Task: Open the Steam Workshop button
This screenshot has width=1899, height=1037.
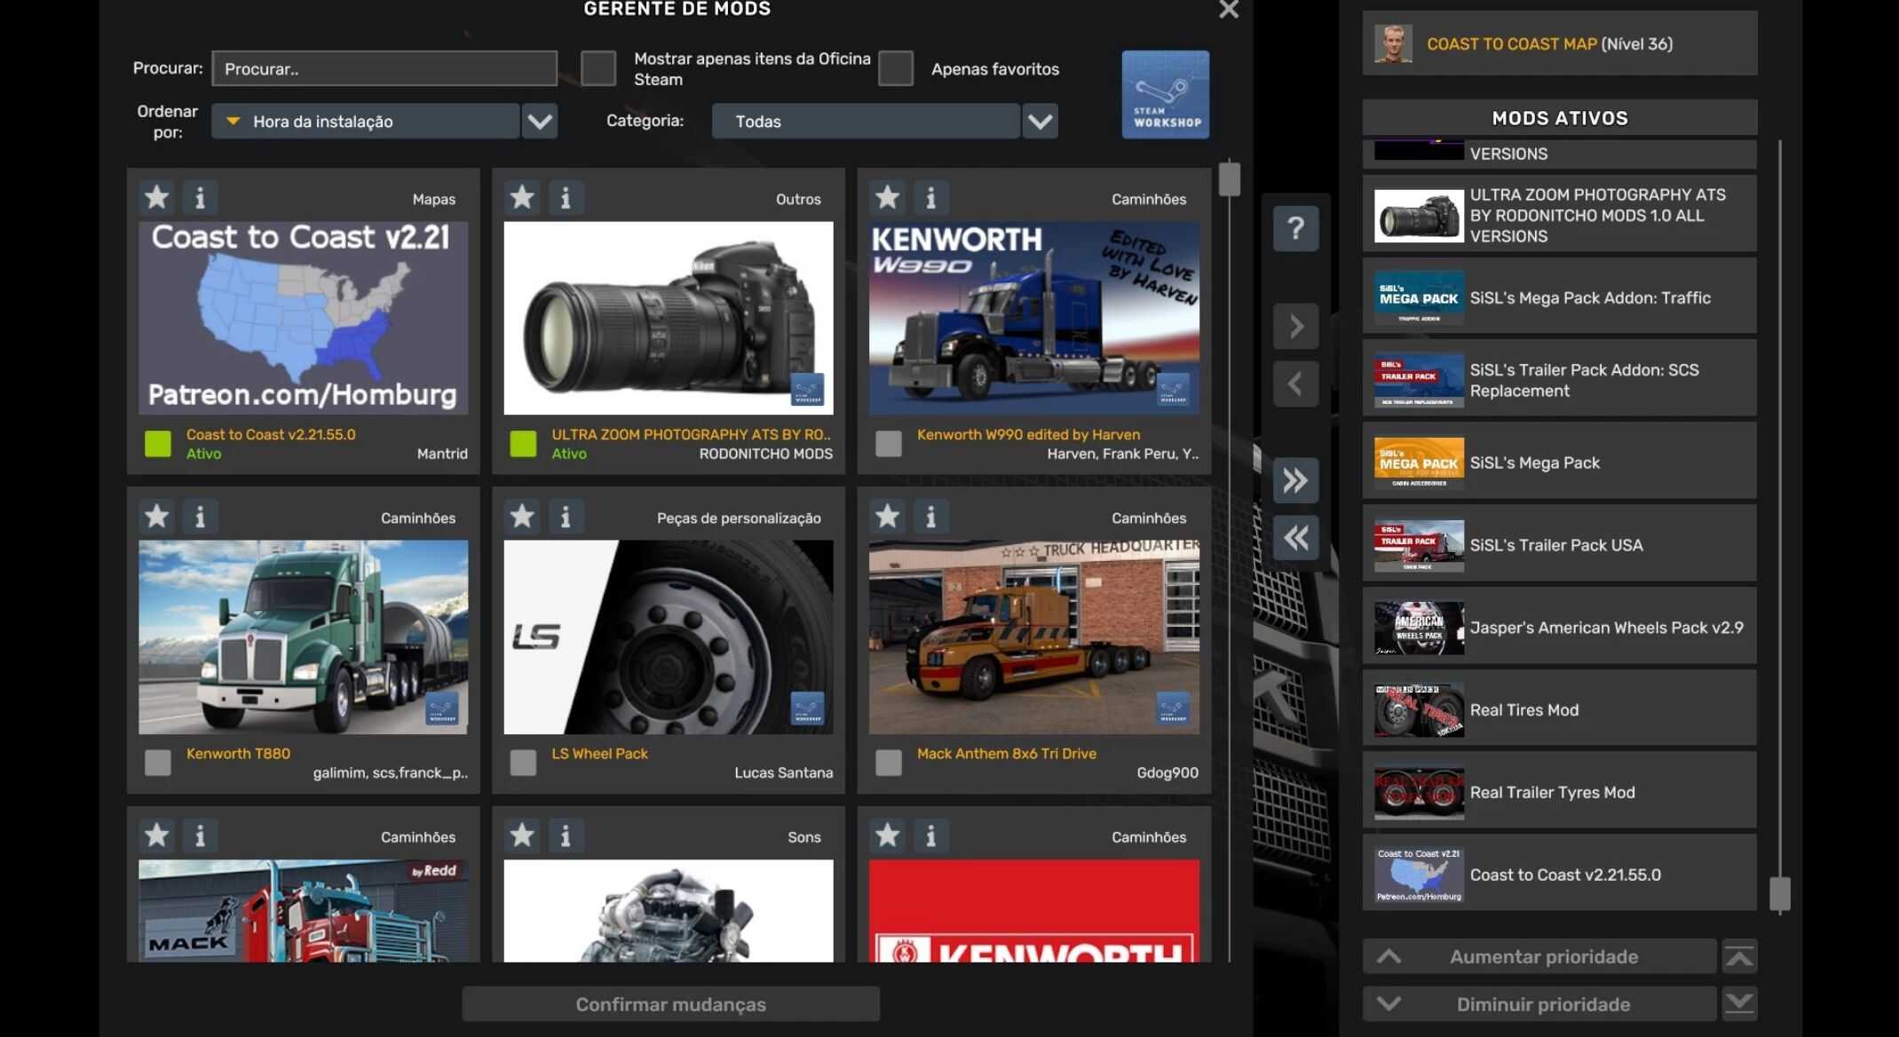Action: pos(1165,94)
